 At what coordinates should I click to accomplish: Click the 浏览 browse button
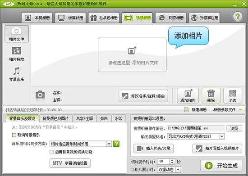[234, 128]
